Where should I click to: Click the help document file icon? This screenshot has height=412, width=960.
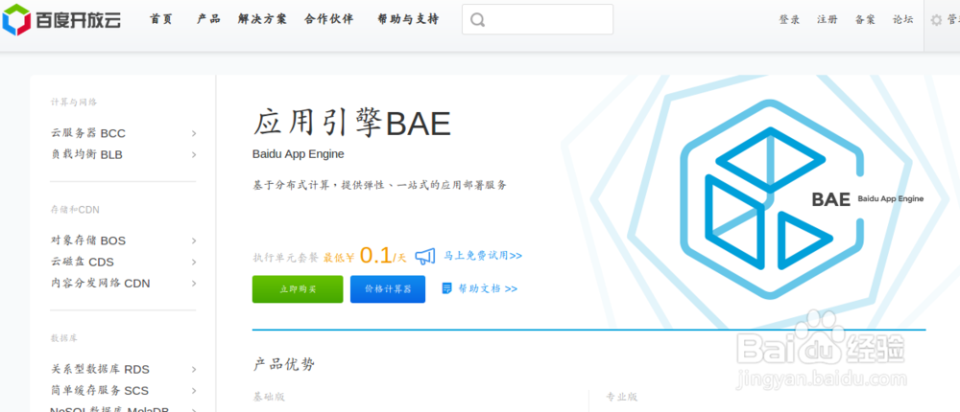pyautogui.click(x=447, y=287)
